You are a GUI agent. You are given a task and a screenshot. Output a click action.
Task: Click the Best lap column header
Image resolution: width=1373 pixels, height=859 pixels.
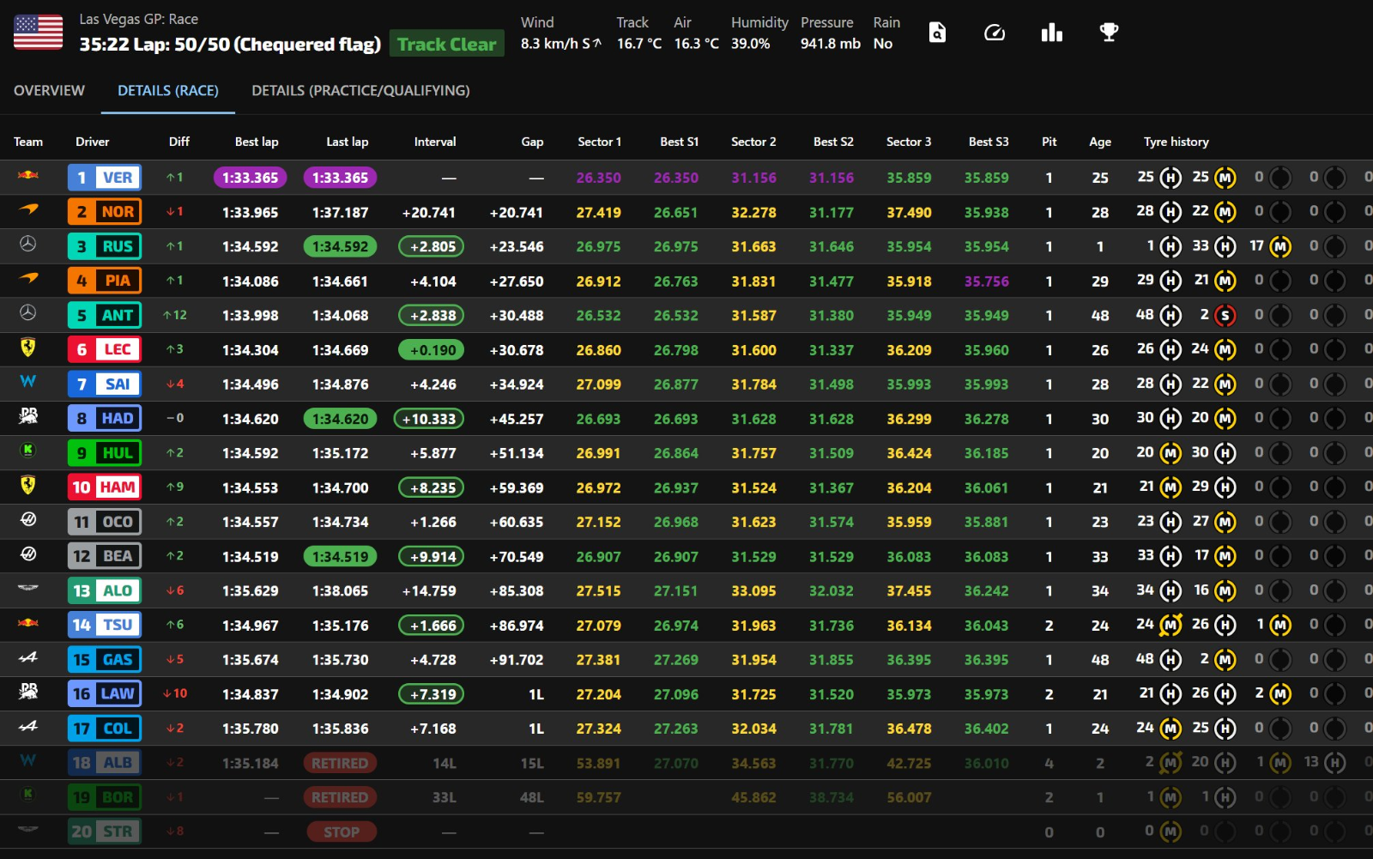[257, 142]
